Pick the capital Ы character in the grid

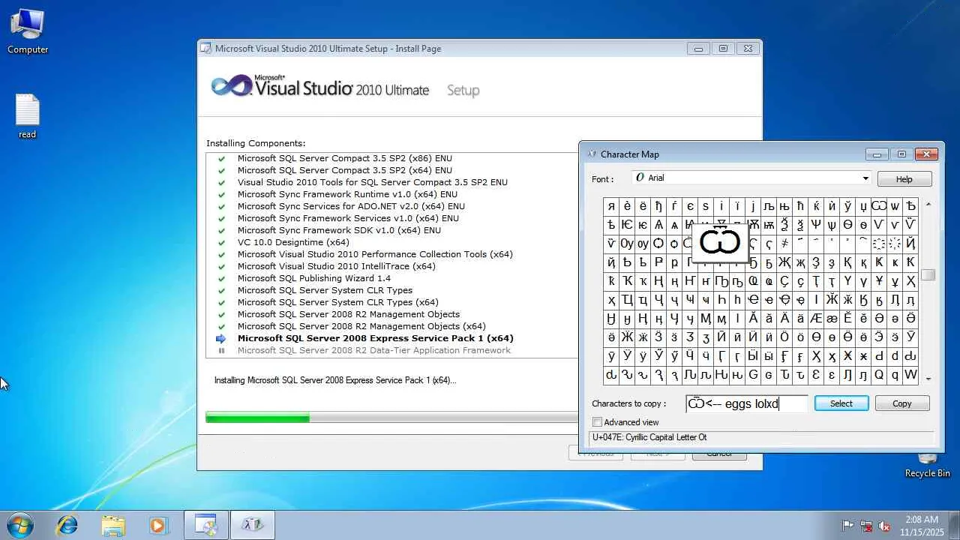(753, 356)
